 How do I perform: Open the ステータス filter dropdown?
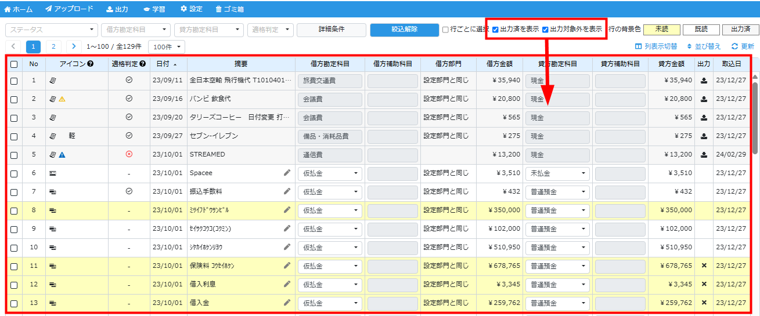point(52,30)
